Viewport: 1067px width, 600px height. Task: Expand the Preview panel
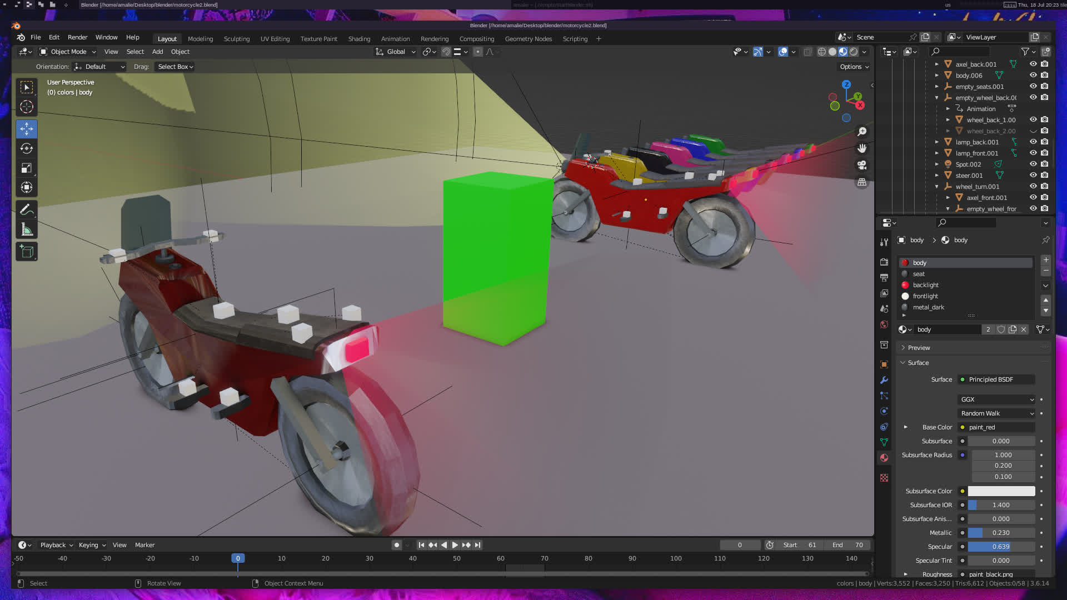pyautogui.click(x=919, y=348)
